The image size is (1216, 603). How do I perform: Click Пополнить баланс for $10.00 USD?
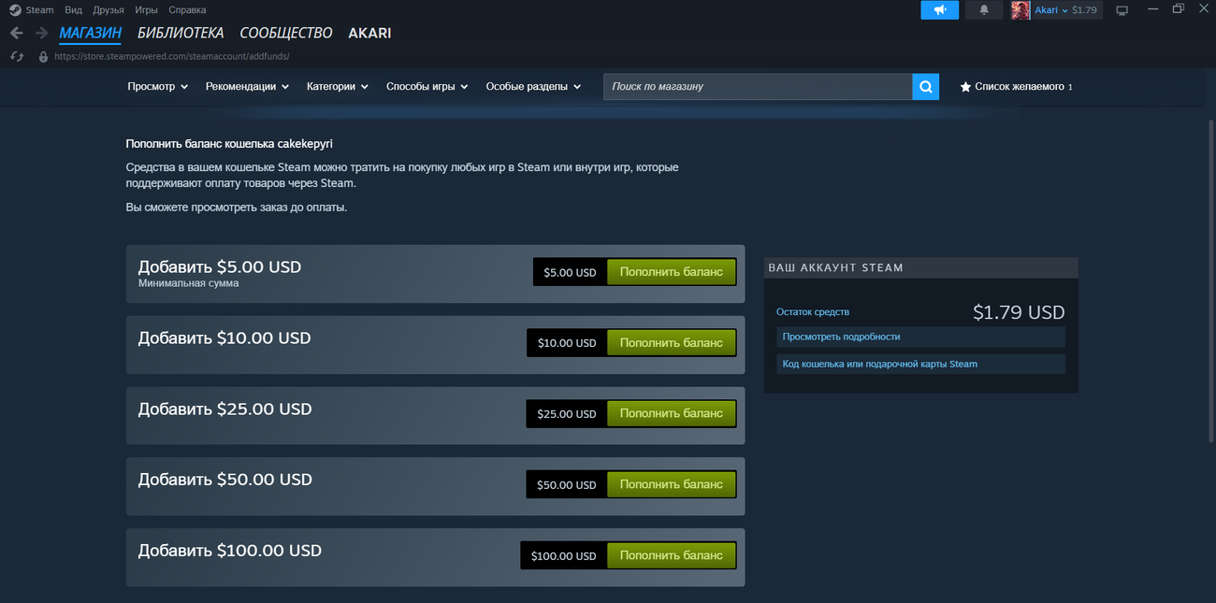(x=672, y=343)
